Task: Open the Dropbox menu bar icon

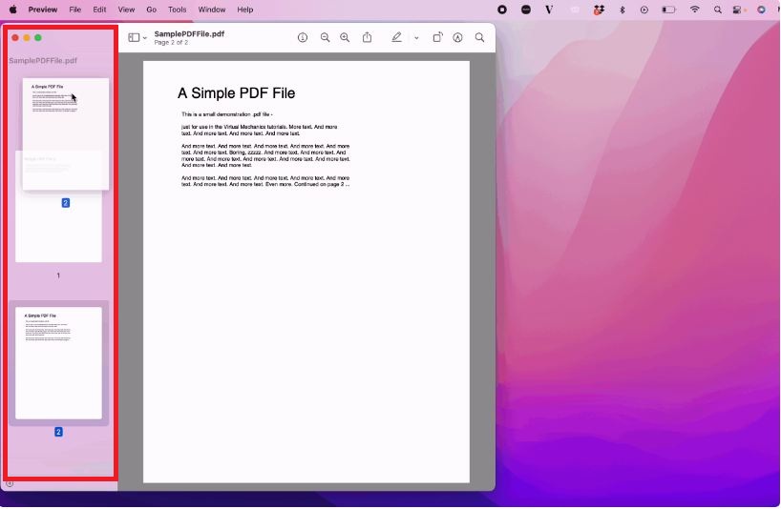Action: point(599,10)
